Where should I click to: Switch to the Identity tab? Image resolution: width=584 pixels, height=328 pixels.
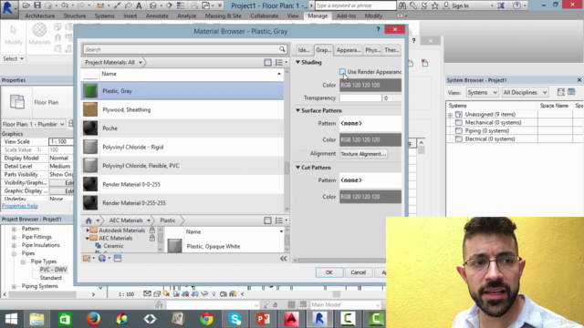[304, 50]
